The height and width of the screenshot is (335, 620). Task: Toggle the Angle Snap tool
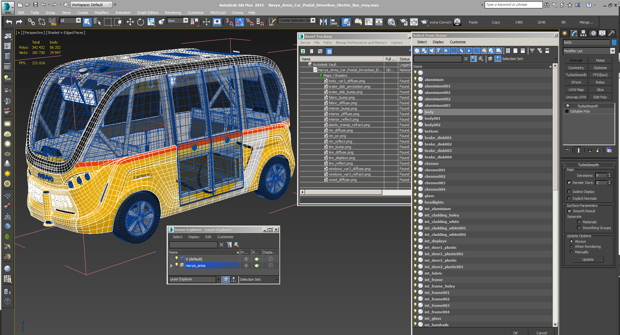pyautogui.click(x=240, y=22)
